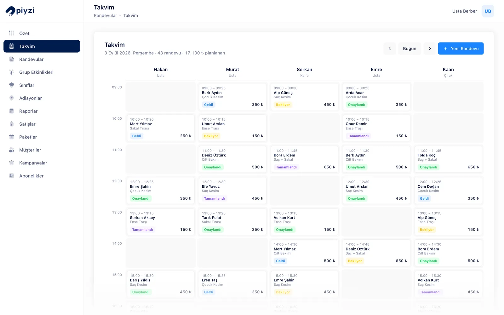This screenshot has height=315, width=504.
Task: Open the UB user avatar menu
Action: 488,11
